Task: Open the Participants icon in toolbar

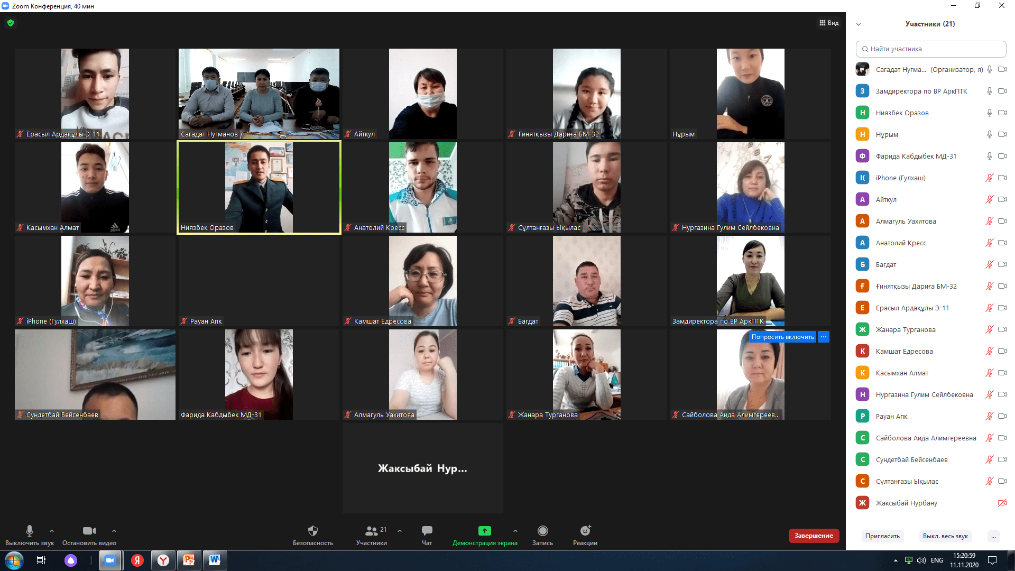Action: (x=372, y=531)
